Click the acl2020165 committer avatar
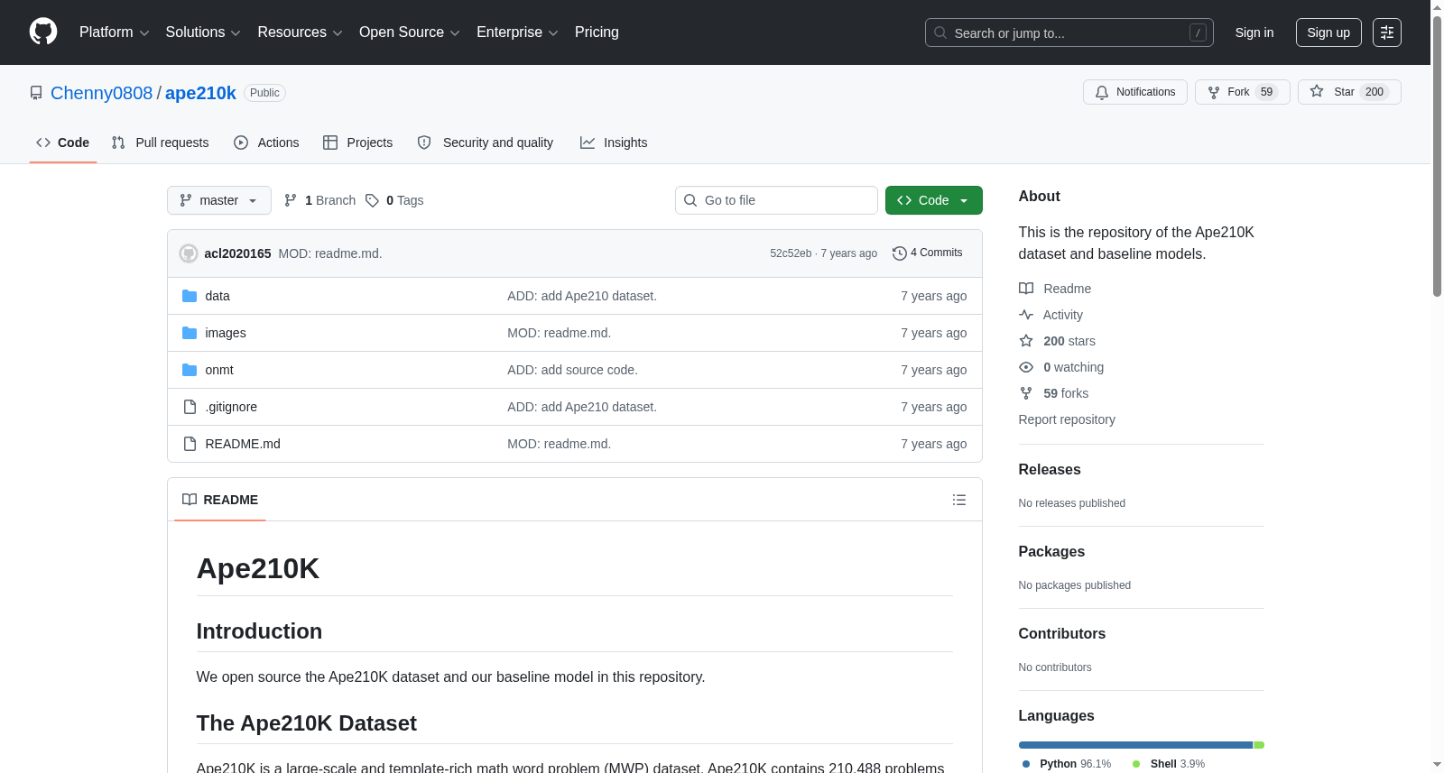Screen dimensions: 1444x773 click(189, 253)
